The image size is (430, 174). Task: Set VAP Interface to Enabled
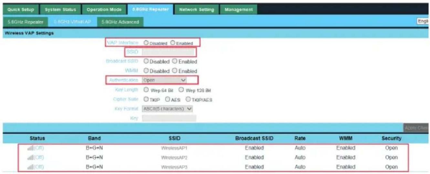coord(173,43)
